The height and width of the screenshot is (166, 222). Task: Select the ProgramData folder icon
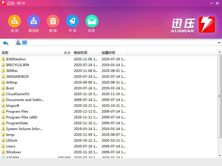click(x=3, y=123)
